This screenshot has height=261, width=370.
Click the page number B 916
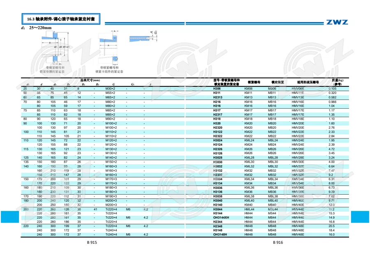[278, 243]
